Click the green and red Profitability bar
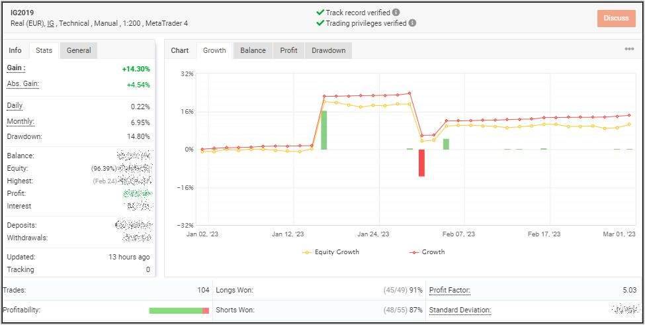This screenshot has height=325, width=645. (179, 310)
